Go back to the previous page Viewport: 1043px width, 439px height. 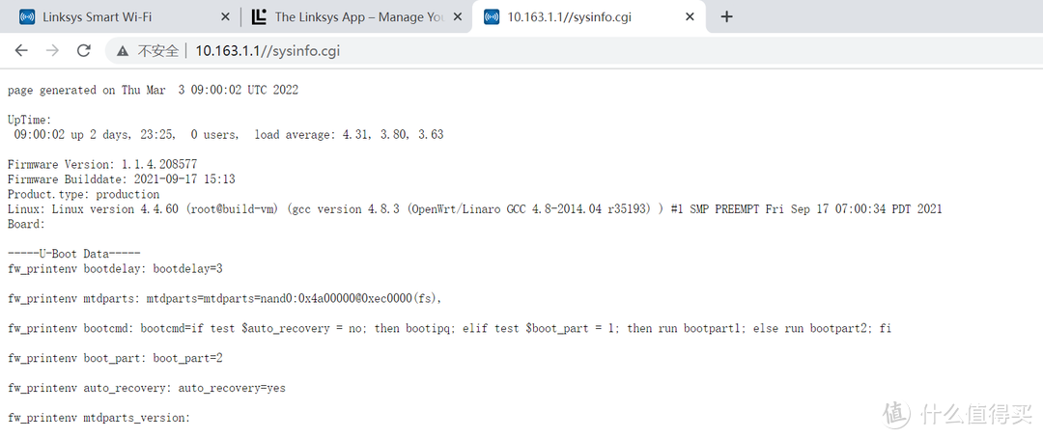coord(21,51)
